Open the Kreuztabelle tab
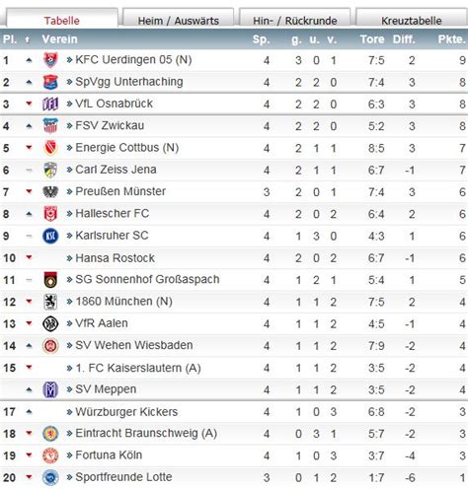468x489 pixels. [x=412, y=19]
